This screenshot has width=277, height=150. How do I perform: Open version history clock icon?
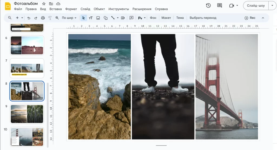pyautogui.click(x=209, y=5)
